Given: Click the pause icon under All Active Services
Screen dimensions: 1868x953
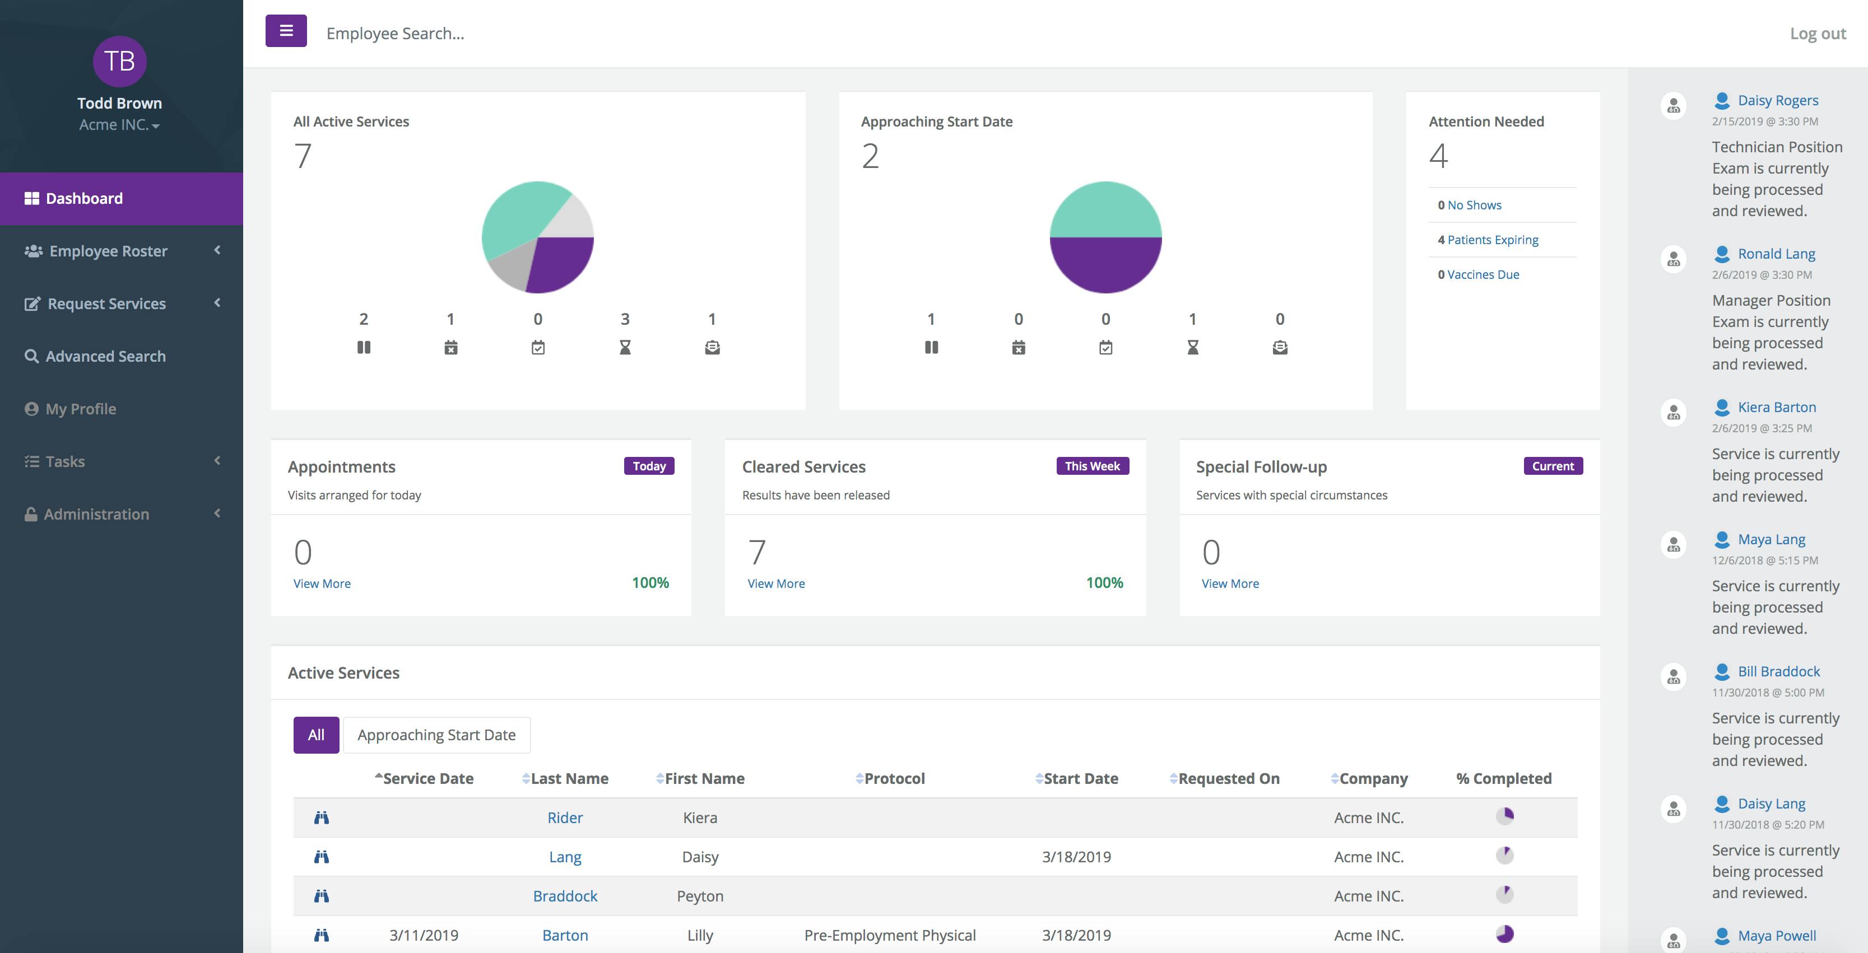Looking at the screenshot, I should pos(363,348).
